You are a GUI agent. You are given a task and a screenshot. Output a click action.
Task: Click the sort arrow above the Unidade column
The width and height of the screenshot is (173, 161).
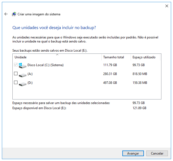[57, 55]
